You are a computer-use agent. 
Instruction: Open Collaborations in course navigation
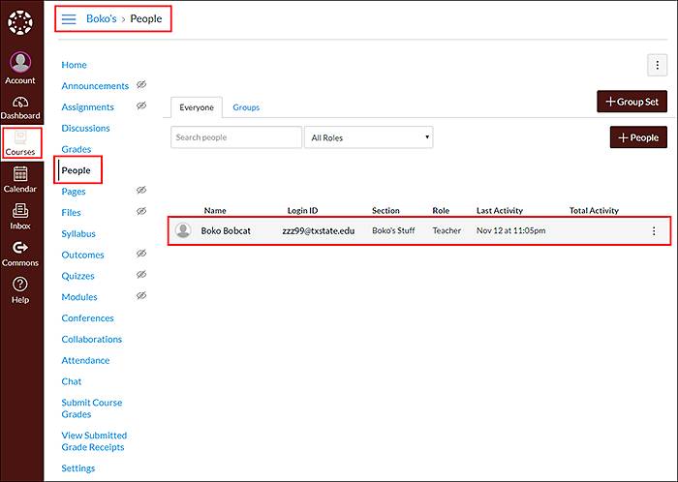(x=92, y=340)
